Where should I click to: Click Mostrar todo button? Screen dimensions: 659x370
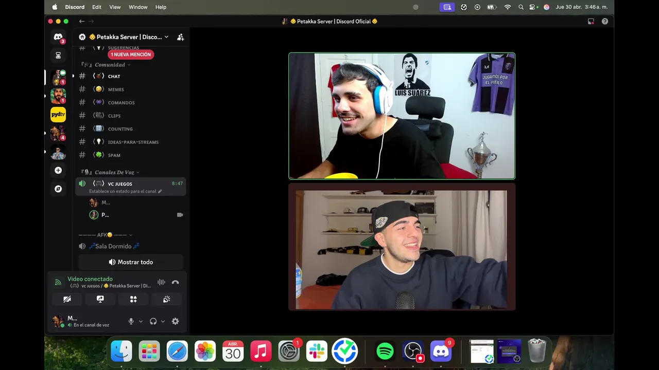point(131,262)
